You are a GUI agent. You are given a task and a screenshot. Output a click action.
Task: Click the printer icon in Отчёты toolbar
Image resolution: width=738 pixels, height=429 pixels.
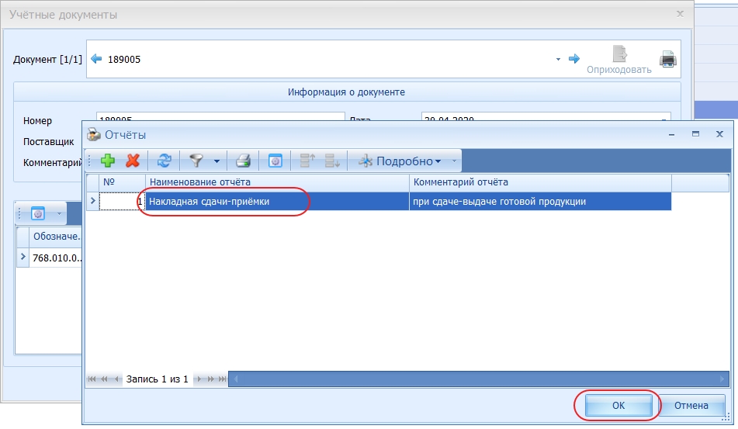click(x=243, y=161)
